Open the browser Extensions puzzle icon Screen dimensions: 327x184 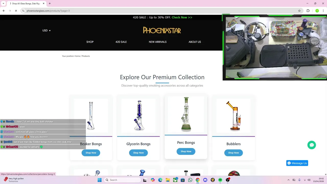tap(308, 11)
